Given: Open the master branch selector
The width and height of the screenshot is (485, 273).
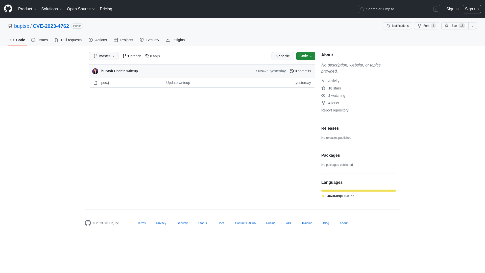Looking at the screenshot, I should click(x=104, y=56).
